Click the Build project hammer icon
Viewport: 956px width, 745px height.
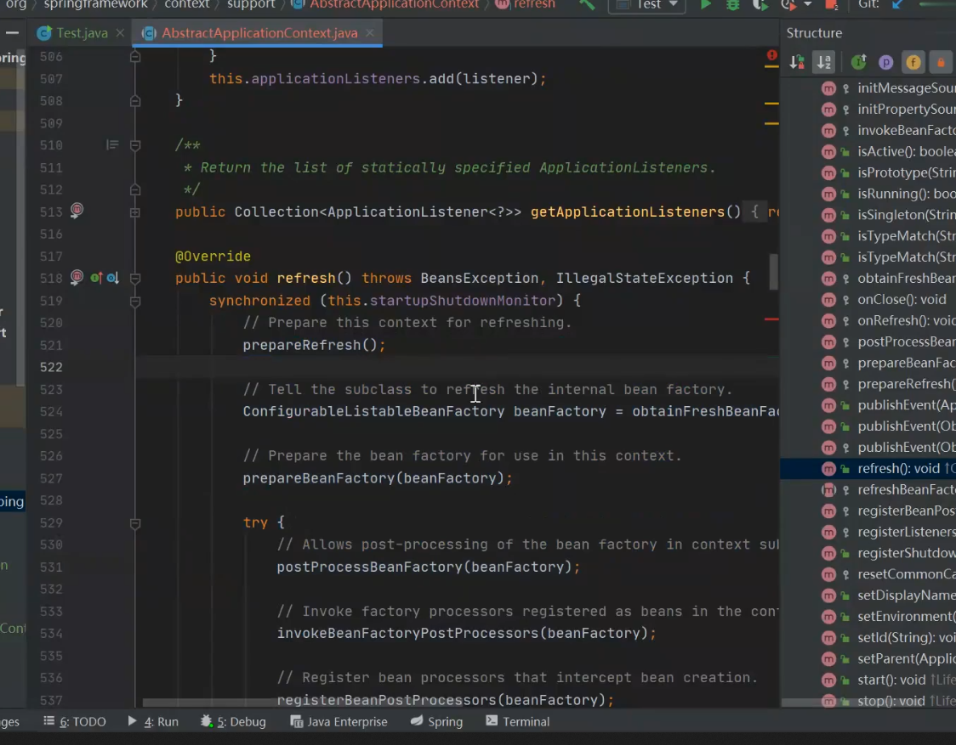(x=587, y=5)
